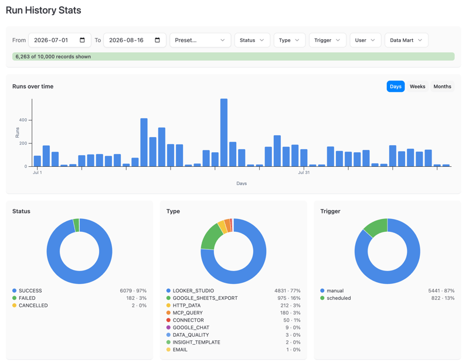Open calendar picker in From date field
469x363 pixels.
pos(82,40)
